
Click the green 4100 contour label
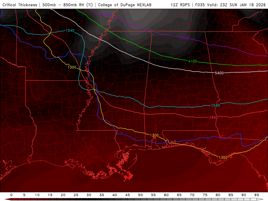coord(192,61)
